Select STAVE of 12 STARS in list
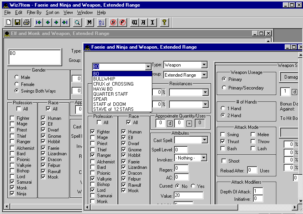The width and height of the screenshot is (303, 214). click(122, 109)
